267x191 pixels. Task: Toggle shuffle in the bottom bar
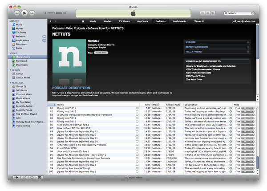pos(24,178)
